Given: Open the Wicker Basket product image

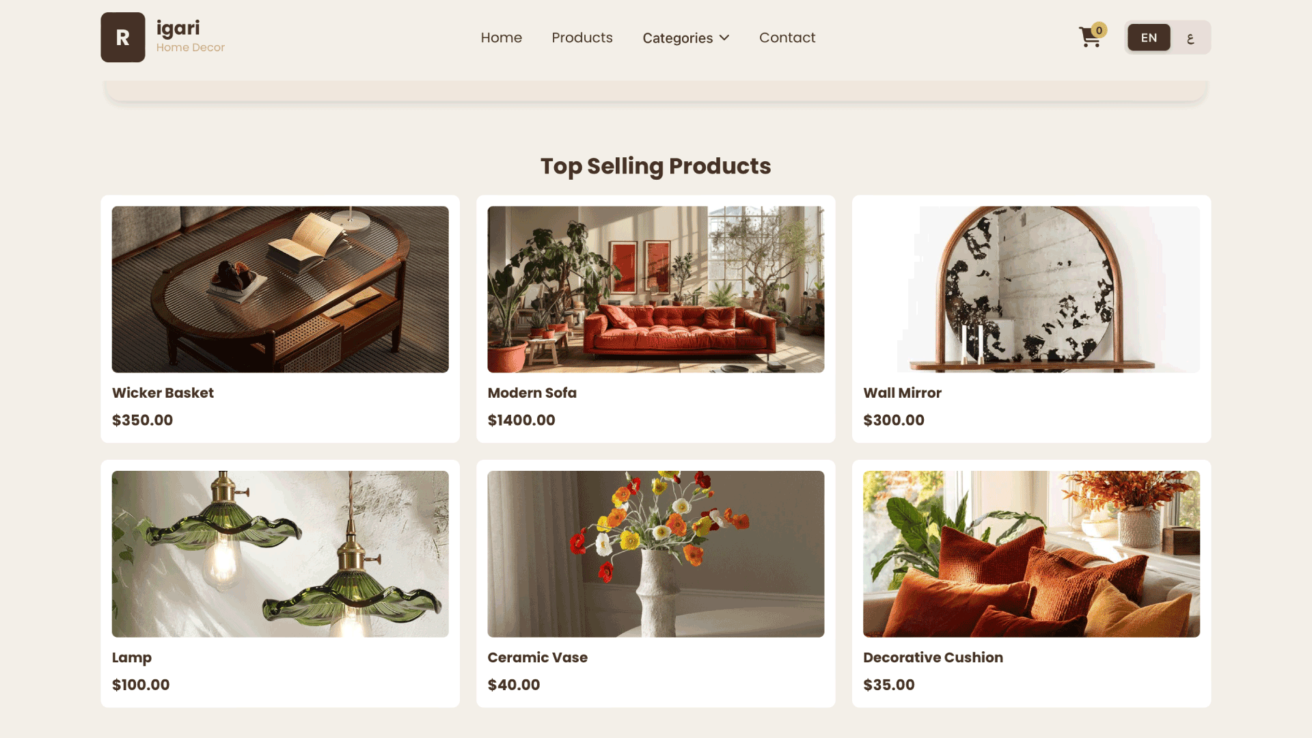Looking at the screenshot, I should (x=280, y=289).
